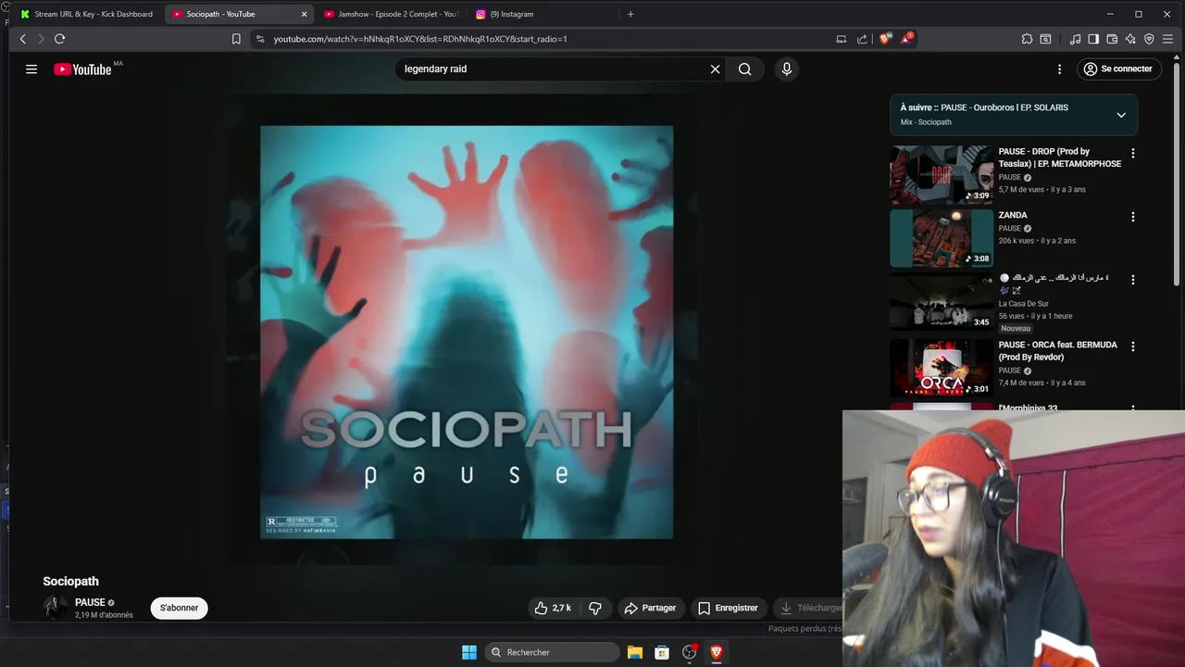This screenshot has width=1185, height=667.
Task: Open options for La Casa De Sur video
Action: point(1132,280)
